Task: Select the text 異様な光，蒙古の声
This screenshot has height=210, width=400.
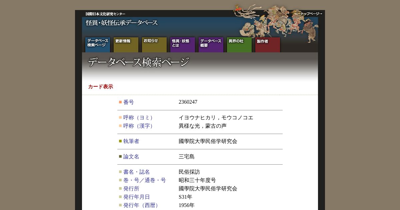Action: (x=203, y=126)
